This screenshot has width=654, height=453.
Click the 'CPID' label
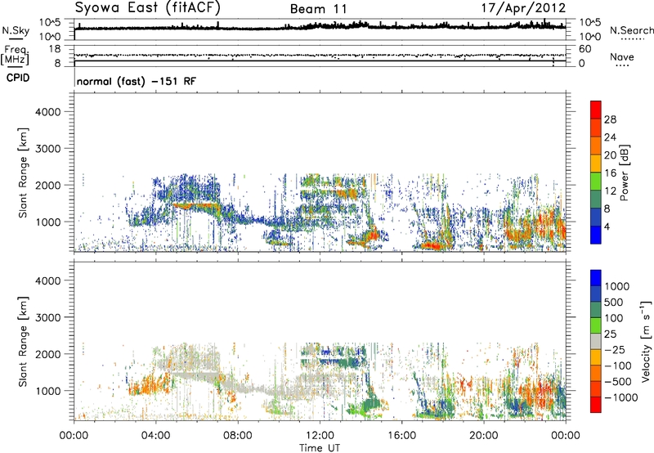coord(18,78)
